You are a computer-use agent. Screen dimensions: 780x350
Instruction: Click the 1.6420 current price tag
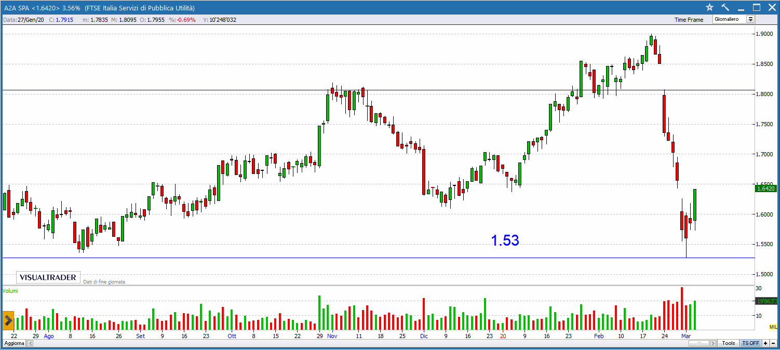[765, 189]
